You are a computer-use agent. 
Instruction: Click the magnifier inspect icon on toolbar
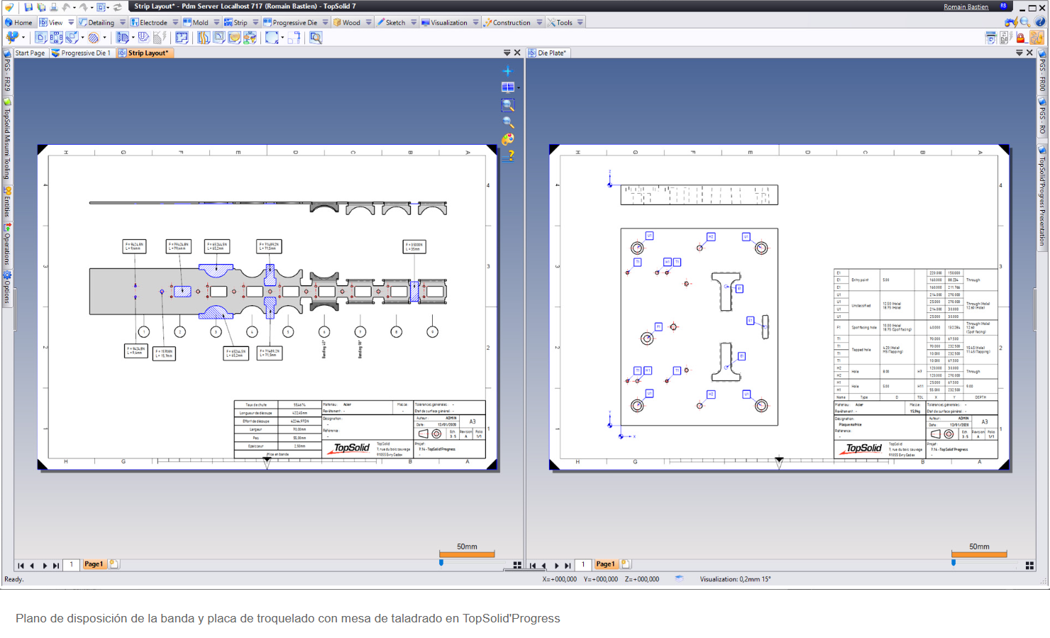click(316, 38)
